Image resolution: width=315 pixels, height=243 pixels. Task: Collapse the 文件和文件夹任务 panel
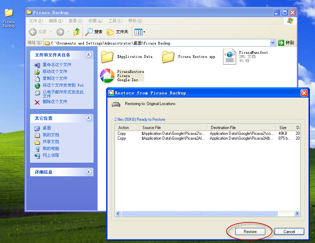[x=88, y=55]
